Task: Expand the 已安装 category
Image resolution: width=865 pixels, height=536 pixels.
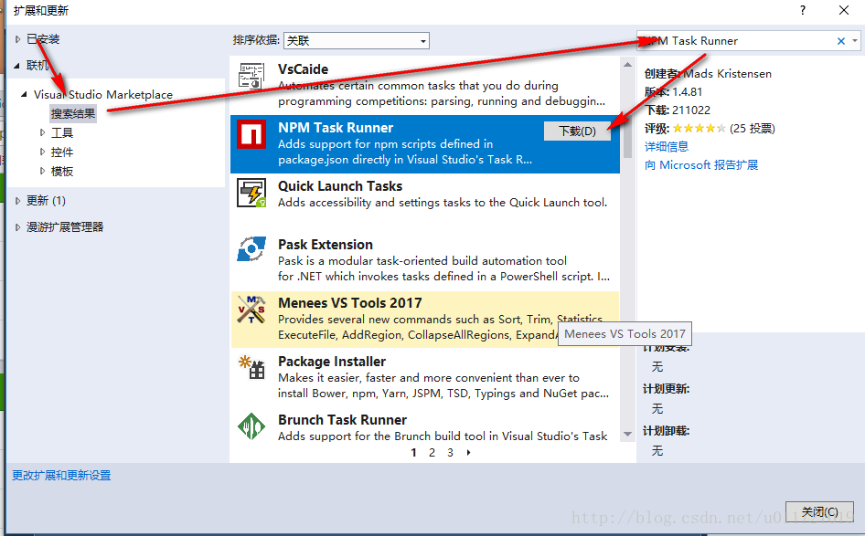Action: pos(17,39)
